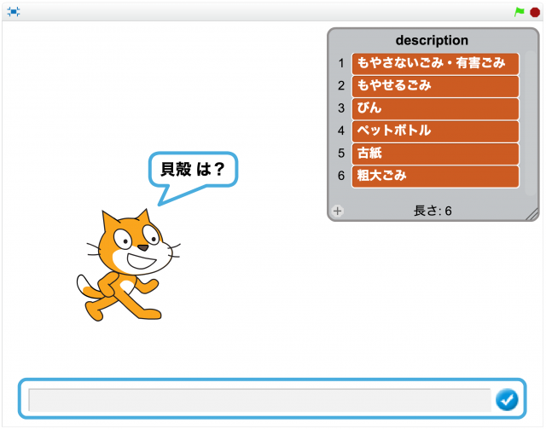Select list item もやせるごみ
Screen dimensions: 546x429
point(435,86)
